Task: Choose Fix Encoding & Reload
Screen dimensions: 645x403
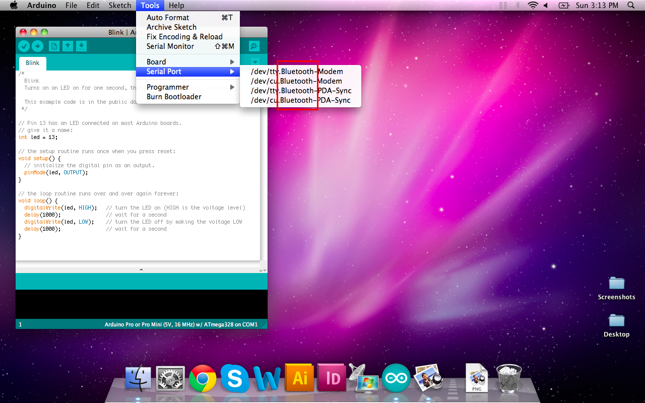Action: pyautogui.click(x=188, y=37)
